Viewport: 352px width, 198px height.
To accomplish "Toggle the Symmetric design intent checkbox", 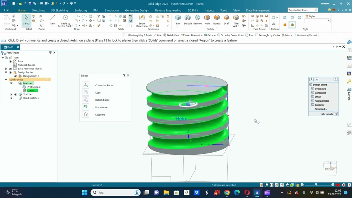I will (x=313, y=89).
